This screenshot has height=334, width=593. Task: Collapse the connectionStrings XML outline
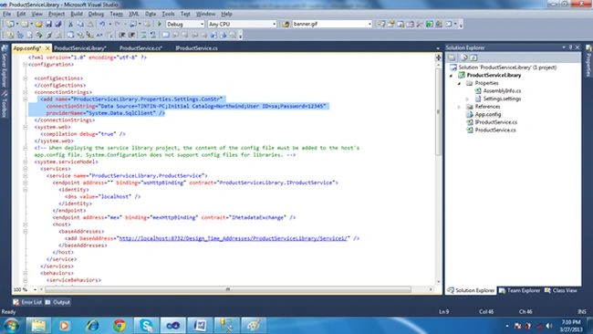coord(26,92)
